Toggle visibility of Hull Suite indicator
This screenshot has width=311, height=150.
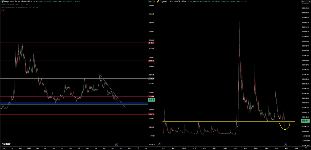[x=37, y=7]
